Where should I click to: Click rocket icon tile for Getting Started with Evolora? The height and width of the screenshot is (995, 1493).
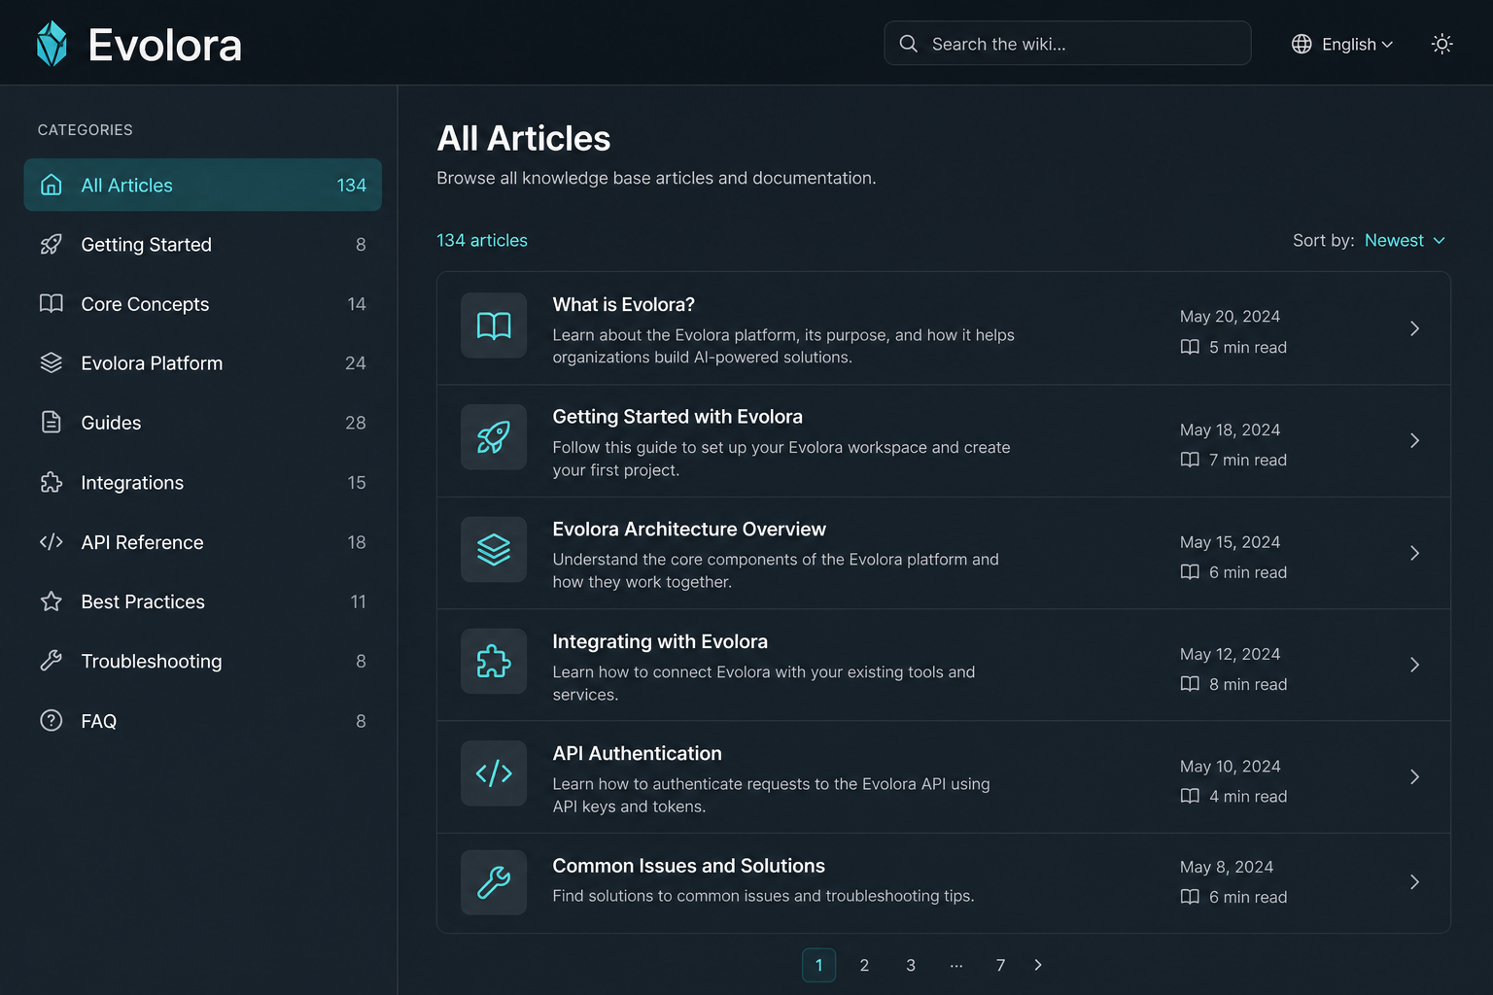[494, 437]
